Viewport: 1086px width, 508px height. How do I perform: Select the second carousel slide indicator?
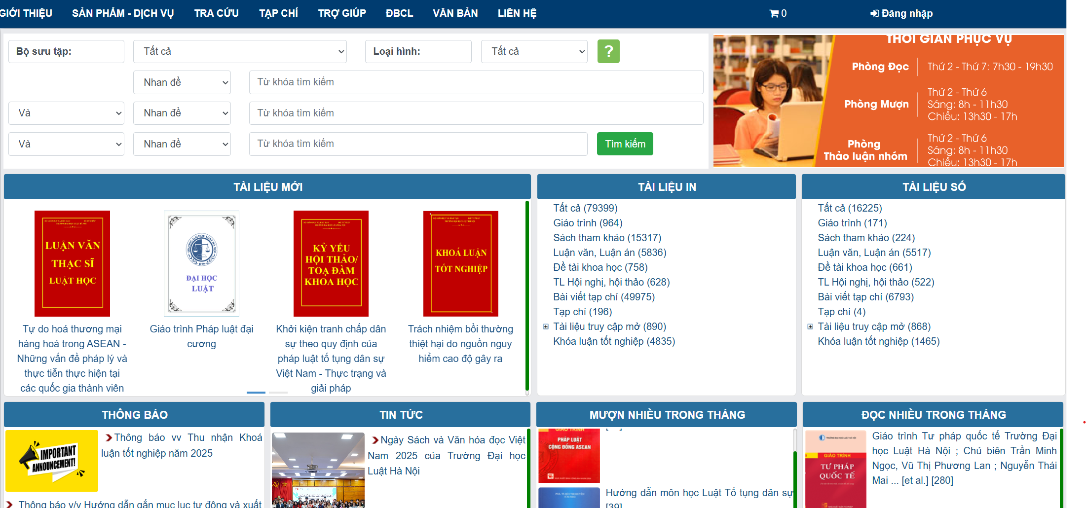[x=278, y=392]
